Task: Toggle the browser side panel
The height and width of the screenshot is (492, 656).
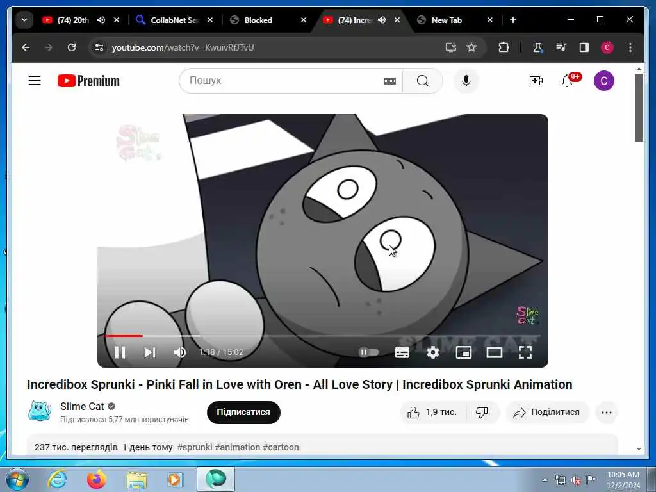Action: [584, 47]
